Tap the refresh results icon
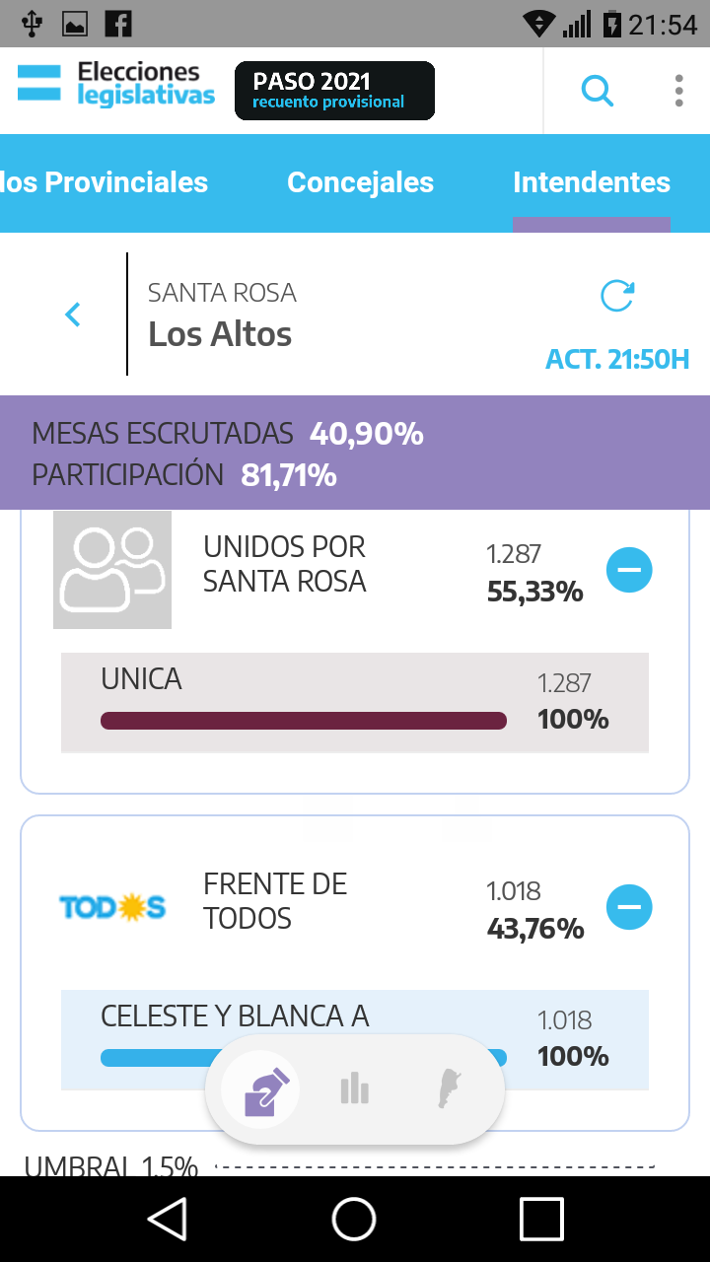 click(x=617, y=296)
